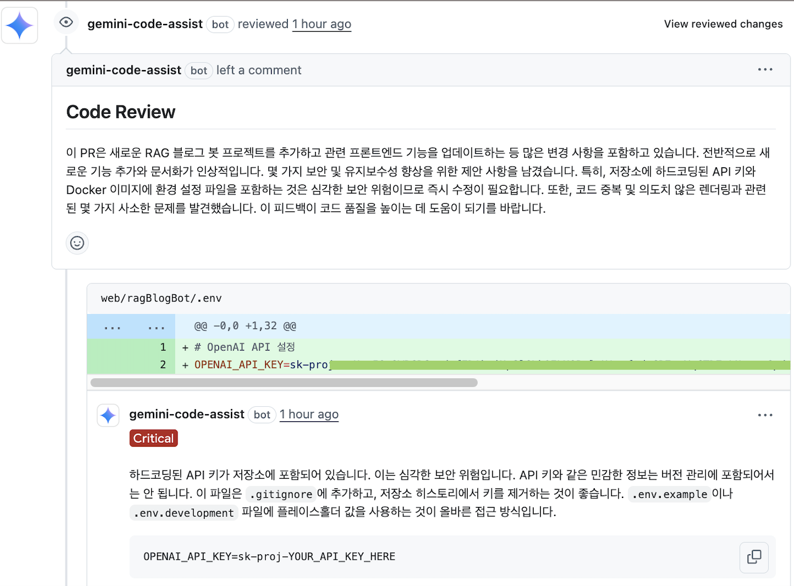Open the '1 hour ago' timestamp in review header
This screenshot has width=794, height=586.
point(321,24)
